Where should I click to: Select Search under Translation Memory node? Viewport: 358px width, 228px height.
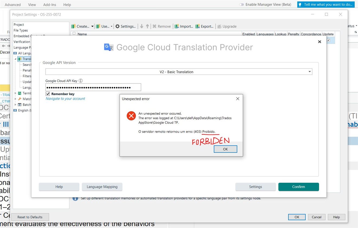pyautogui.click(x=27, y=65)
